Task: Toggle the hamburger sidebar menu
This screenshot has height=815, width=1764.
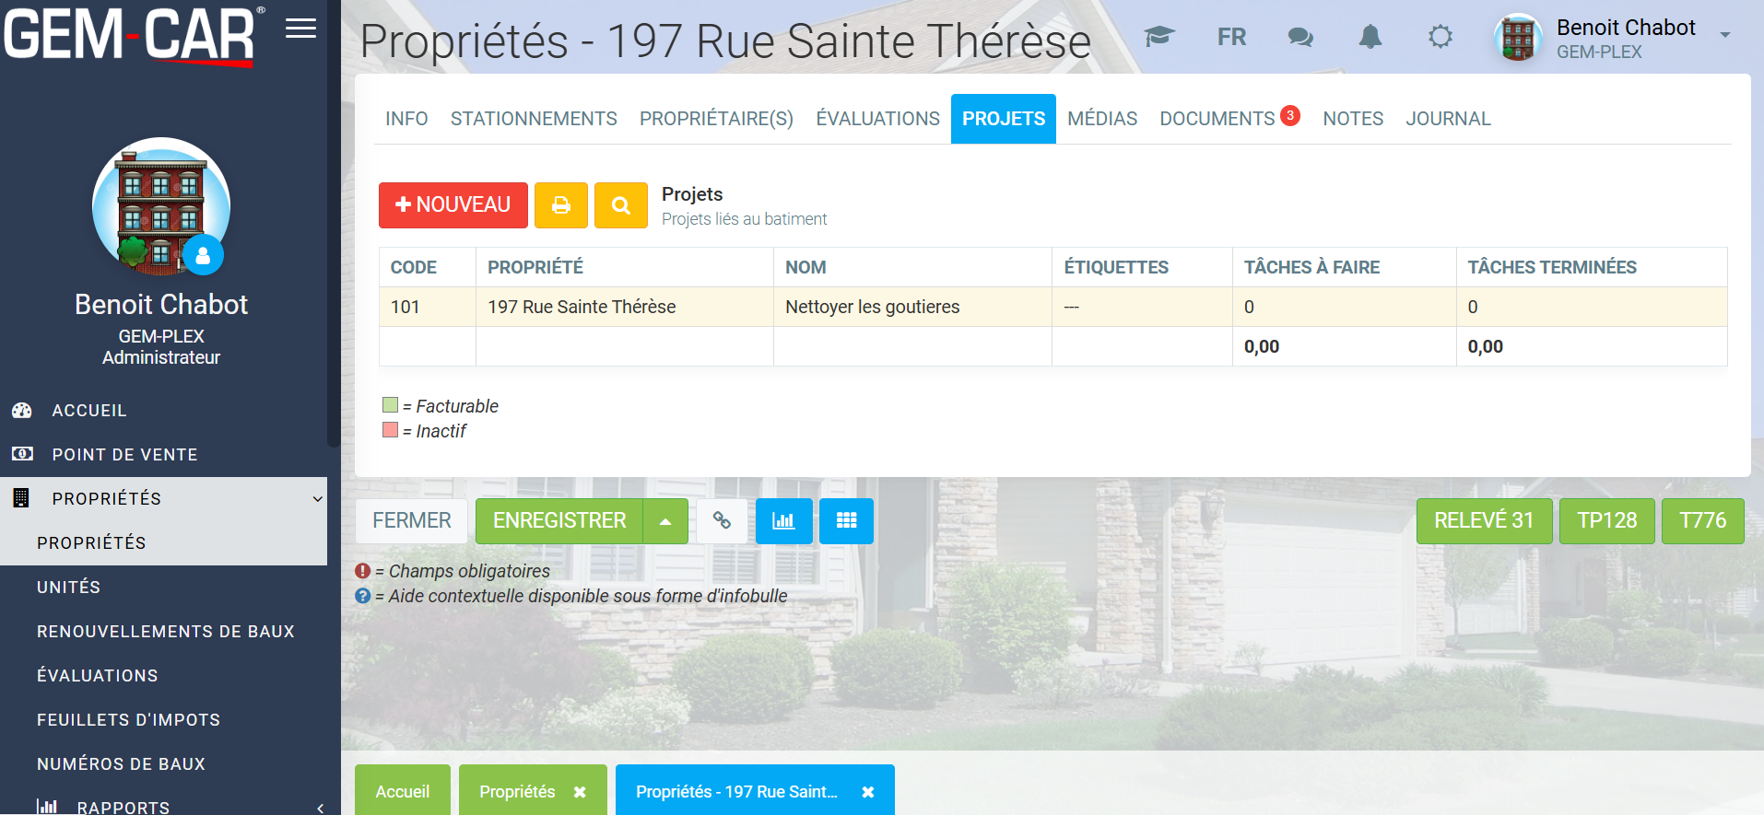Action: (x=300, y=29)
